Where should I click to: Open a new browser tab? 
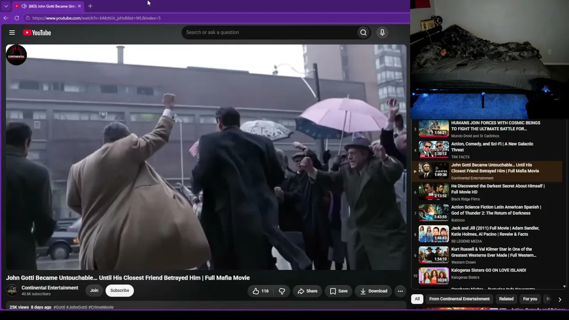[90, 6]
